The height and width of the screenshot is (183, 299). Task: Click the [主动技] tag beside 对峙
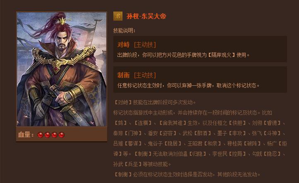(x=145, y=45)
